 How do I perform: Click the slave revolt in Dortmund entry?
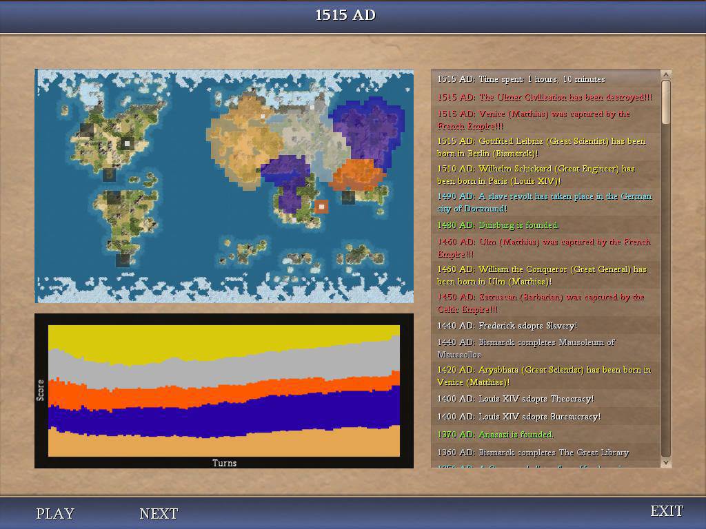tap(545, 203)
